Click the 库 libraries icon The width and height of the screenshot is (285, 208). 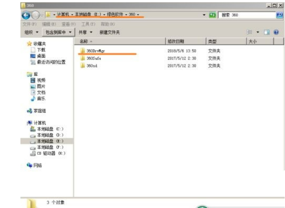(x=29, y=74)
